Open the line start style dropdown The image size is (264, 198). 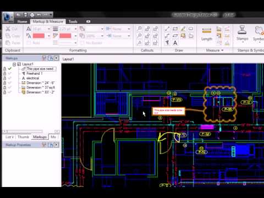coord(129,29)
